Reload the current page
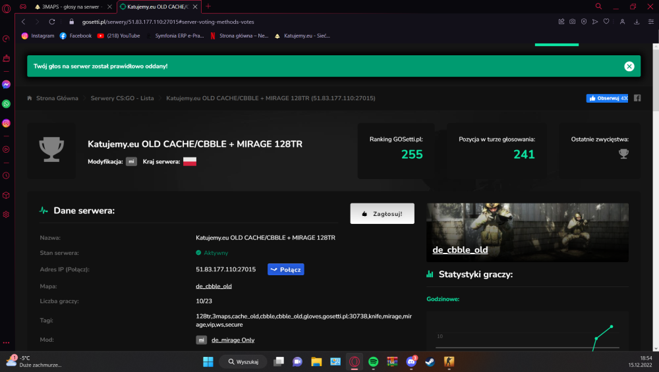 [x=52, y=22]
